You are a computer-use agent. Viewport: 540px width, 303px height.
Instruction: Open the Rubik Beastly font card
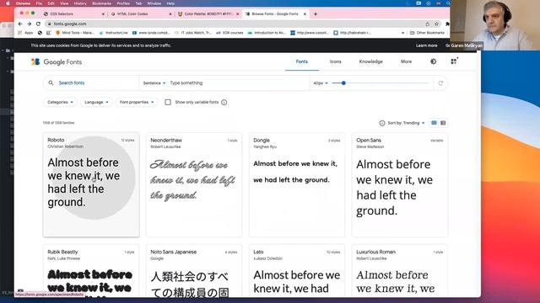coord(91,270)
